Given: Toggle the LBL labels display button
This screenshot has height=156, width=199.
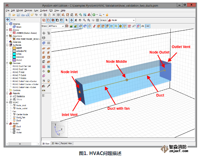Looking at the screenshot, I should (x=143, y=25).
